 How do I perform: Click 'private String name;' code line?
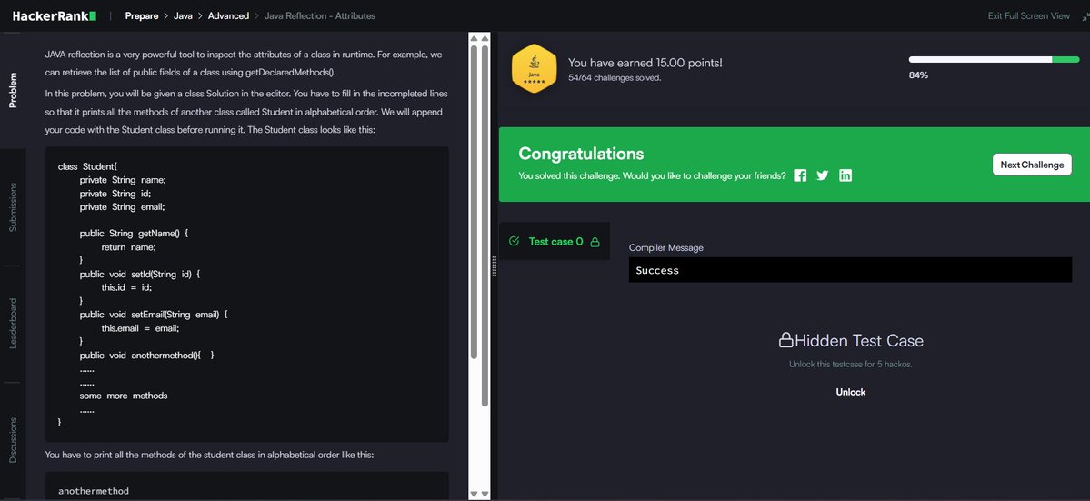tap(123, 180)
